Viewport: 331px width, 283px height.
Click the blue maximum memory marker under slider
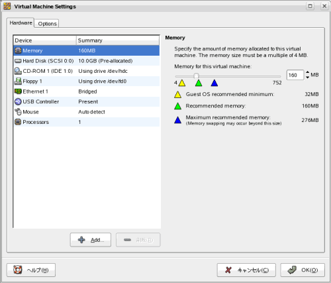pos(214,83)
